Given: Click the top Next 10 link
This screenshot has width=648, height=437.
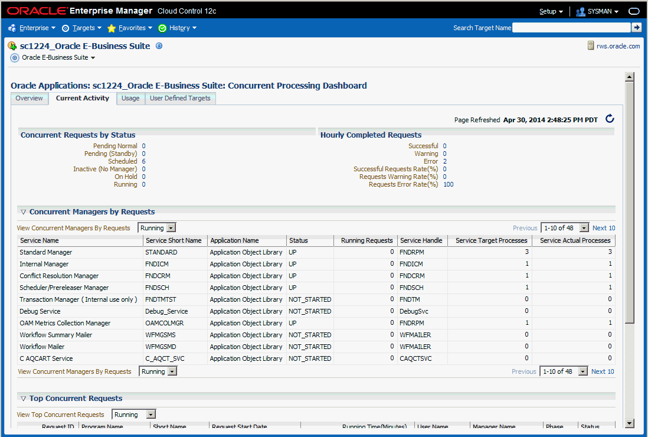Looking at the screenshot, I should pos(603,228).
